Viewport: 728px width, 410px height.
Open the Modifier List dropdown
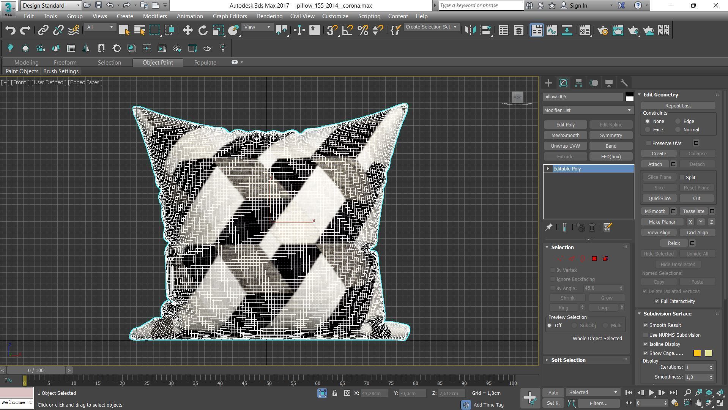tap(588, 110)
